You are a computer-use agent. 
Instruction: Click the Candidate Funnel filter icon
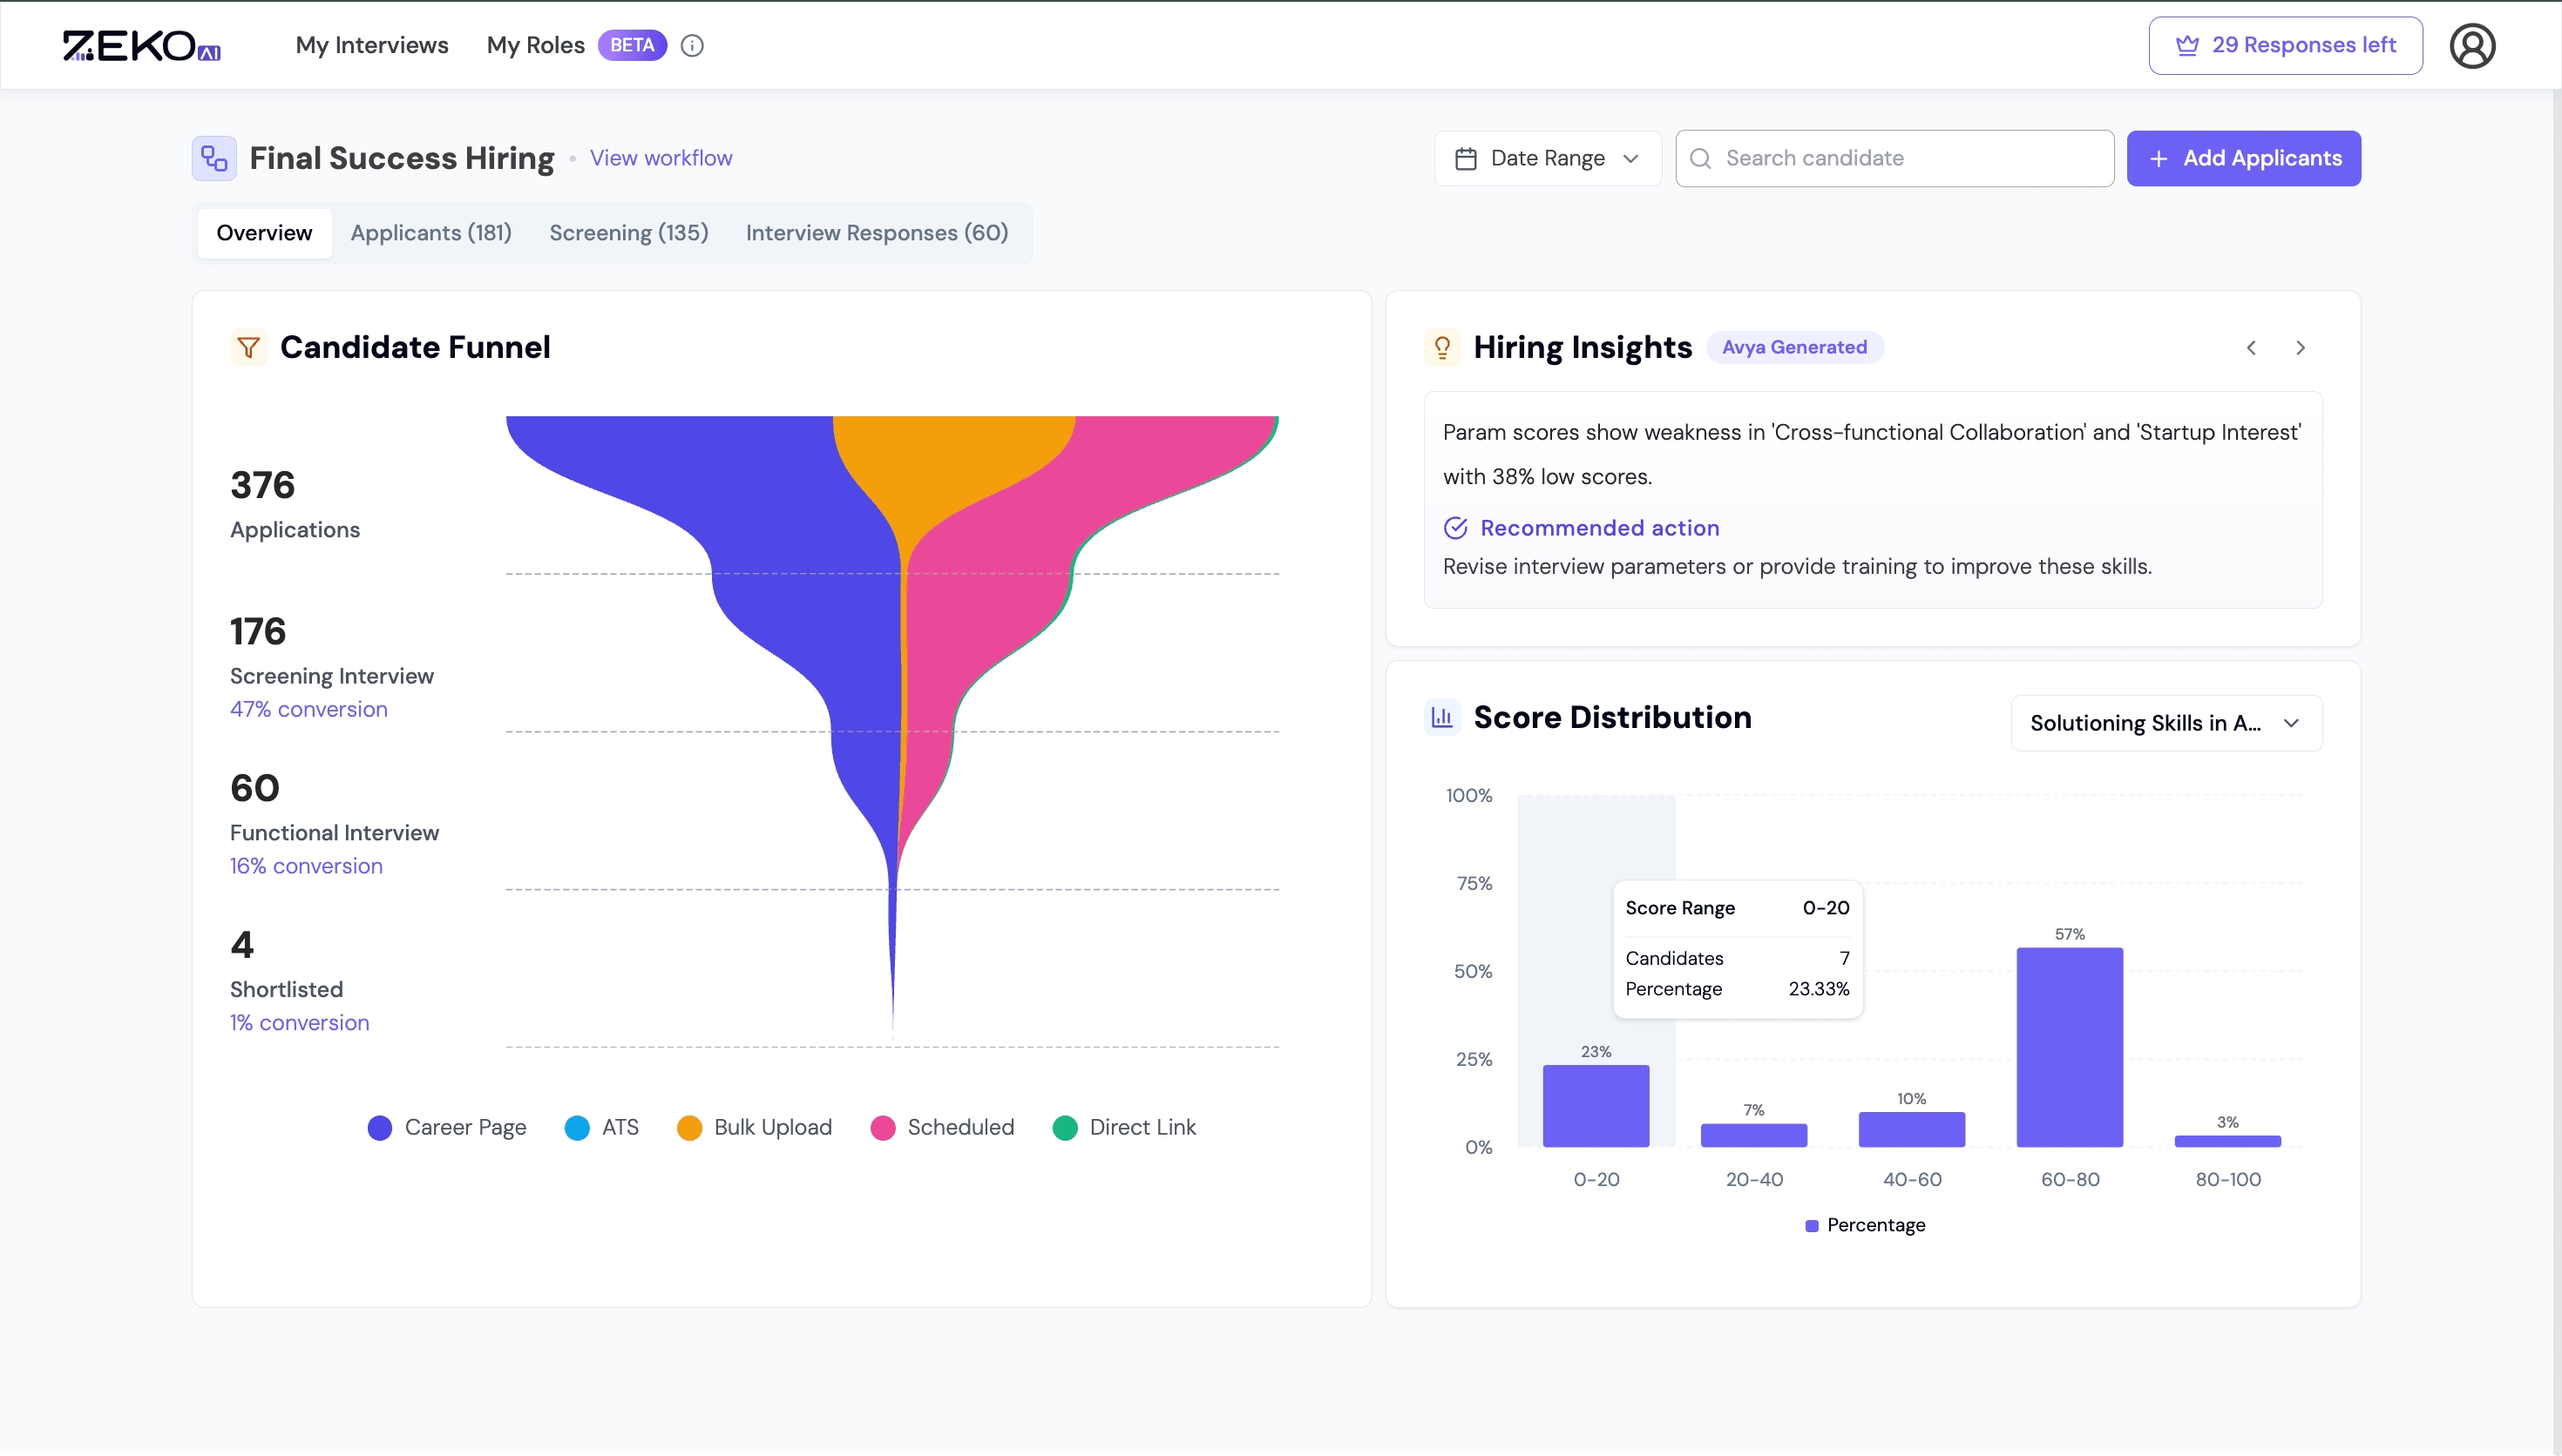click(x=248, y=347)
